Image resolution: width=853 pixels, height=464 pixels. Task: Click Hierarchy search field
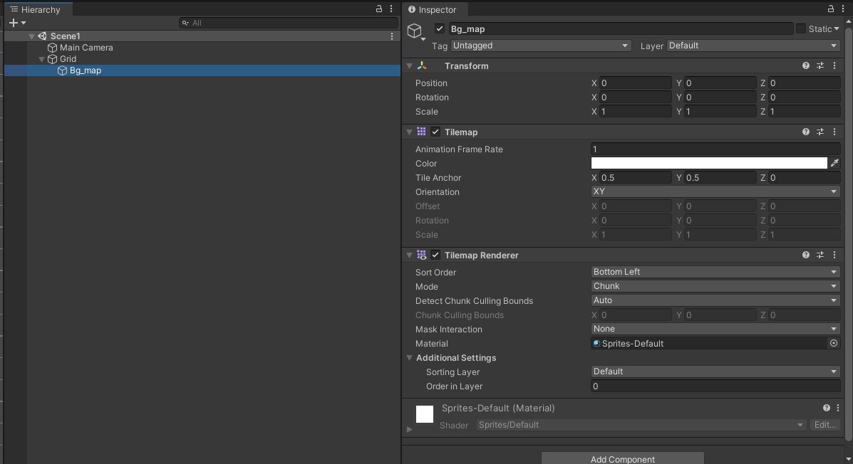coord(289,23)
